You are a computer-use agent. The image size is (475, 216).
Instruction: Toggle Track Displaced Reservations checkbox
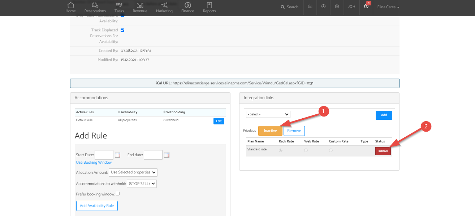point(122,30)
